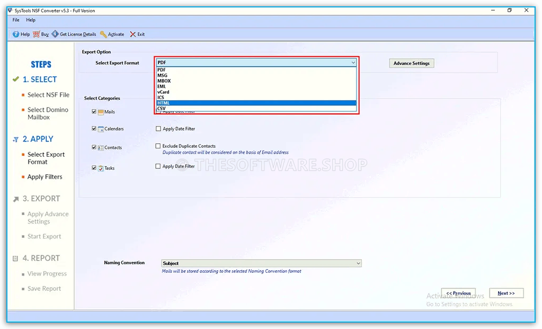Click the Get License Details icon
The width and height of the screenshot is (542, 329).
coord(55,34)
